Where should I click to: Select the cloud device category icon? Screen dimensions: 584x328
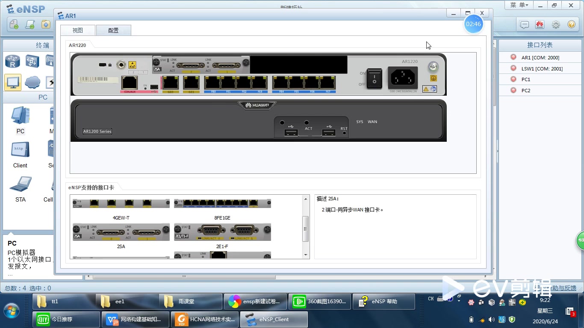coord(32,82)
